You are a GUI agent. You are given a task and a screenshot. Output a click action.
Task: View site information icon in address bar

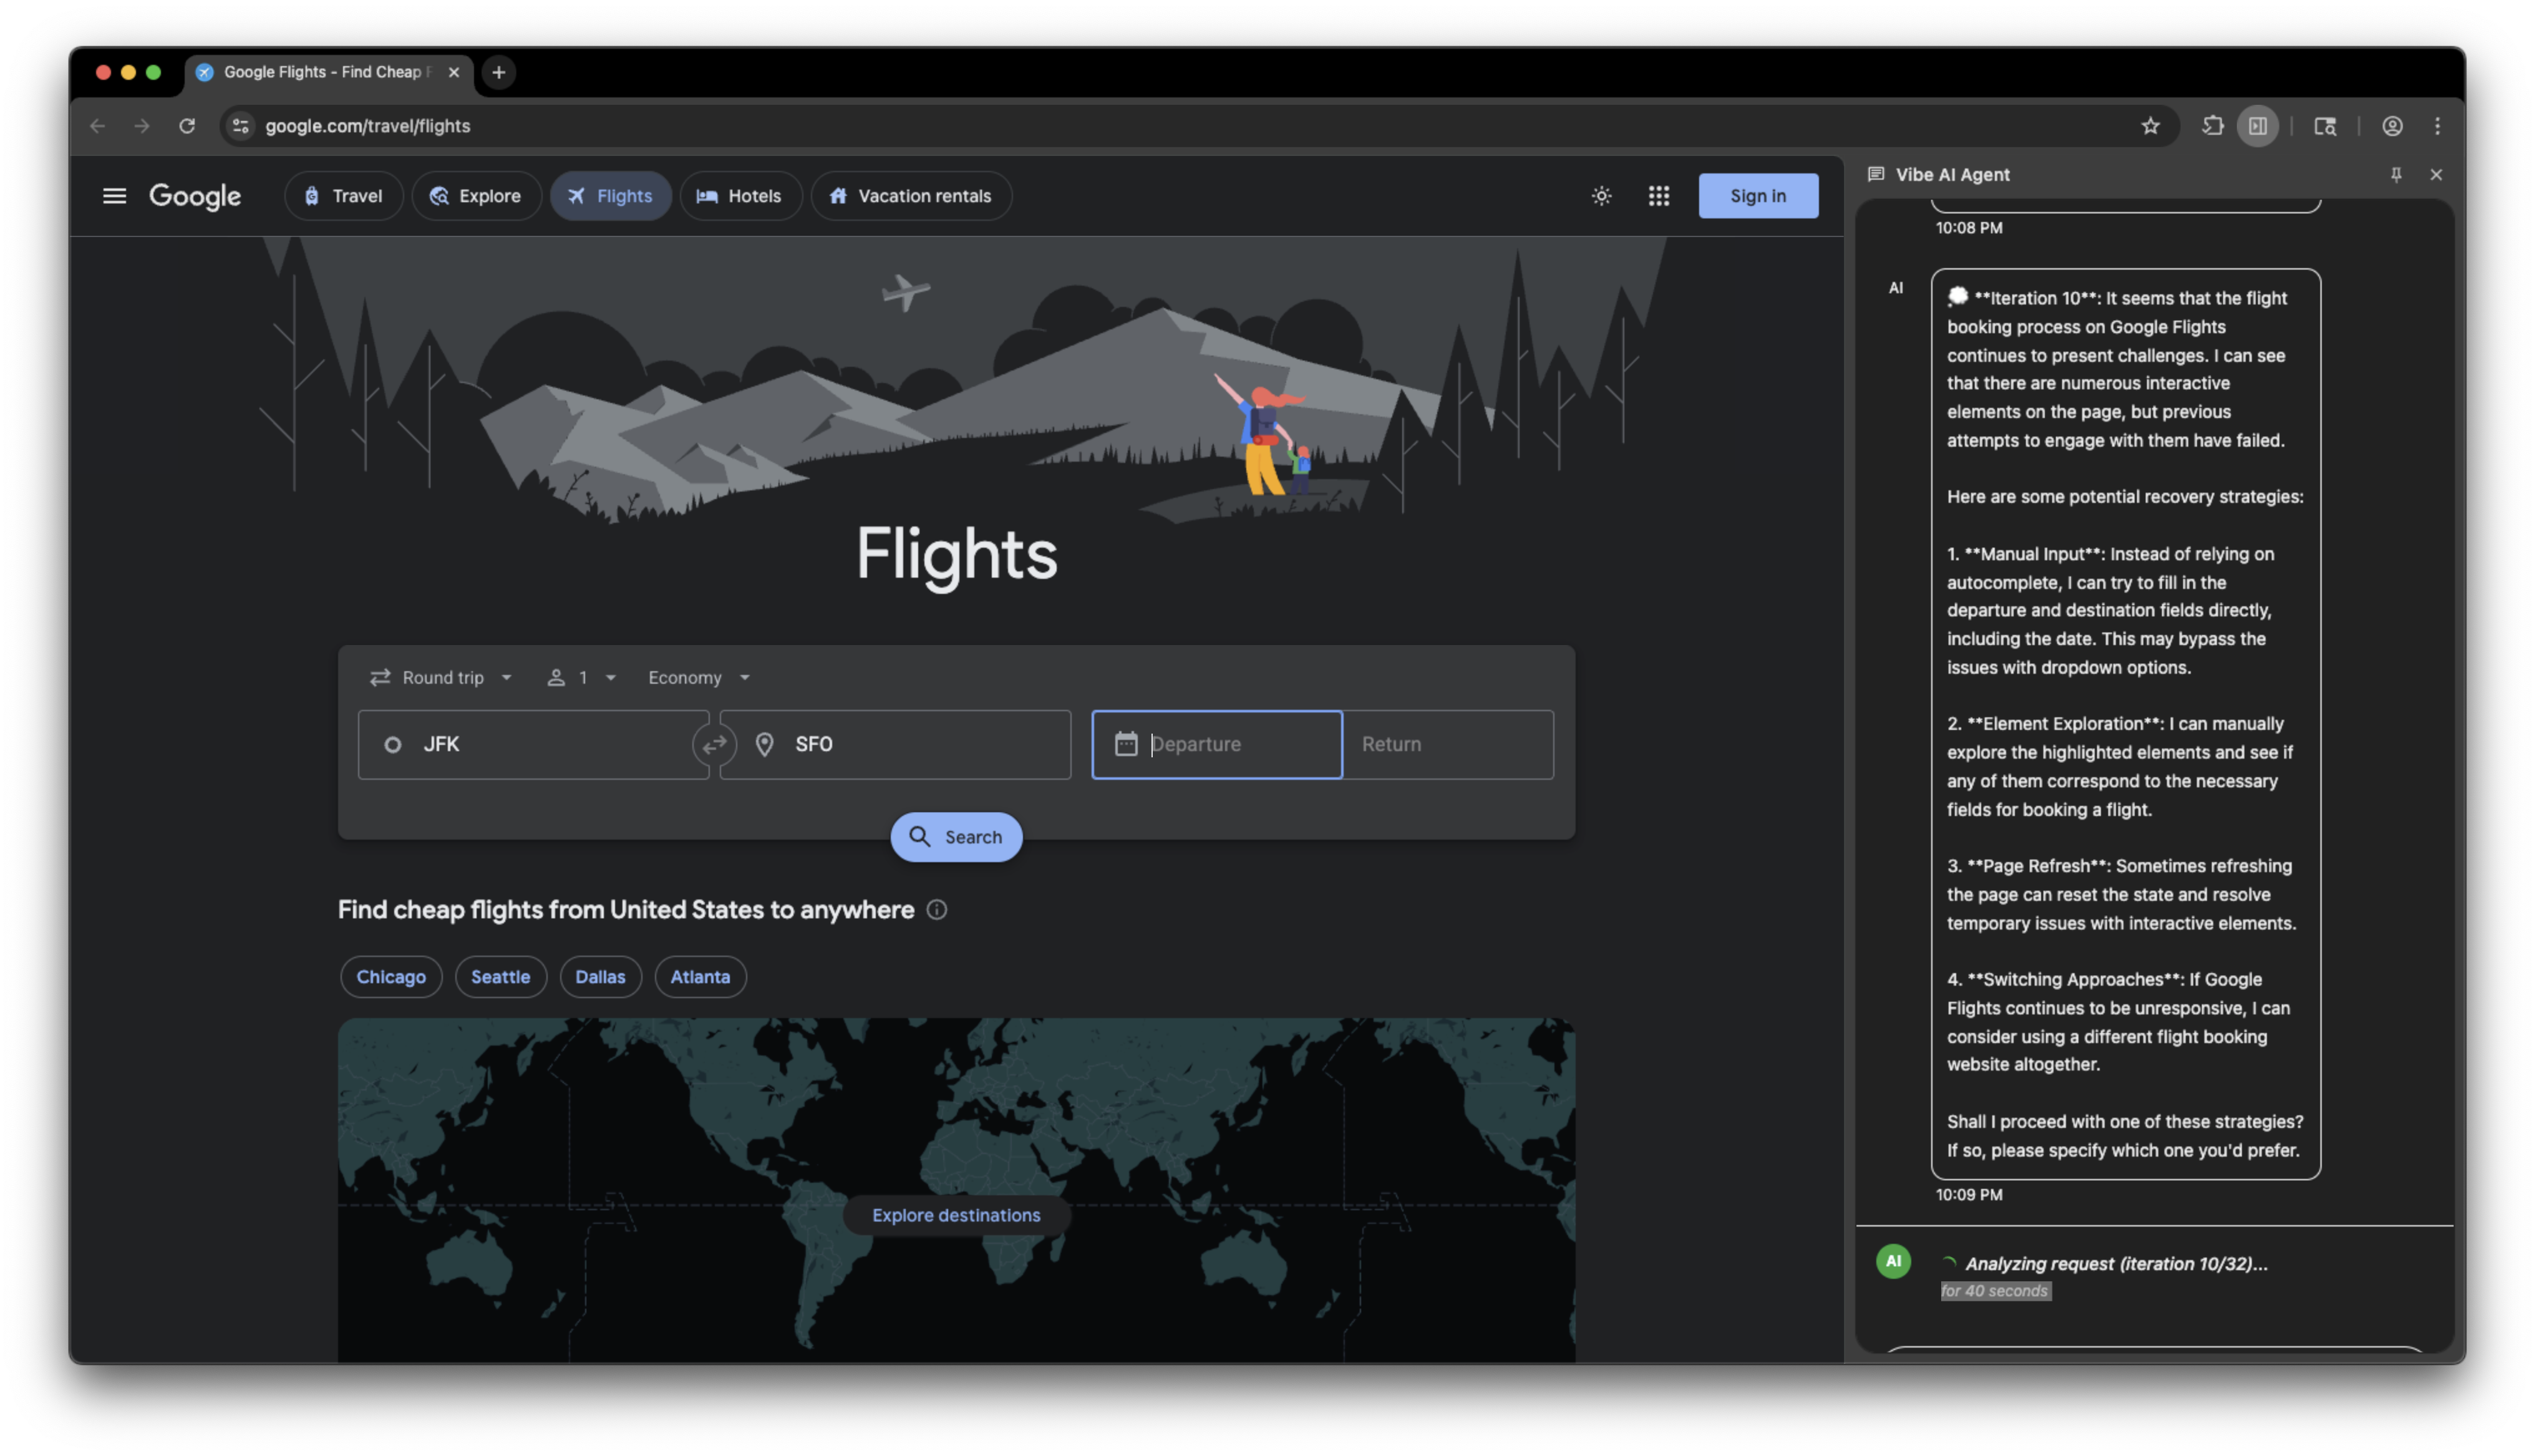(240, 126)
